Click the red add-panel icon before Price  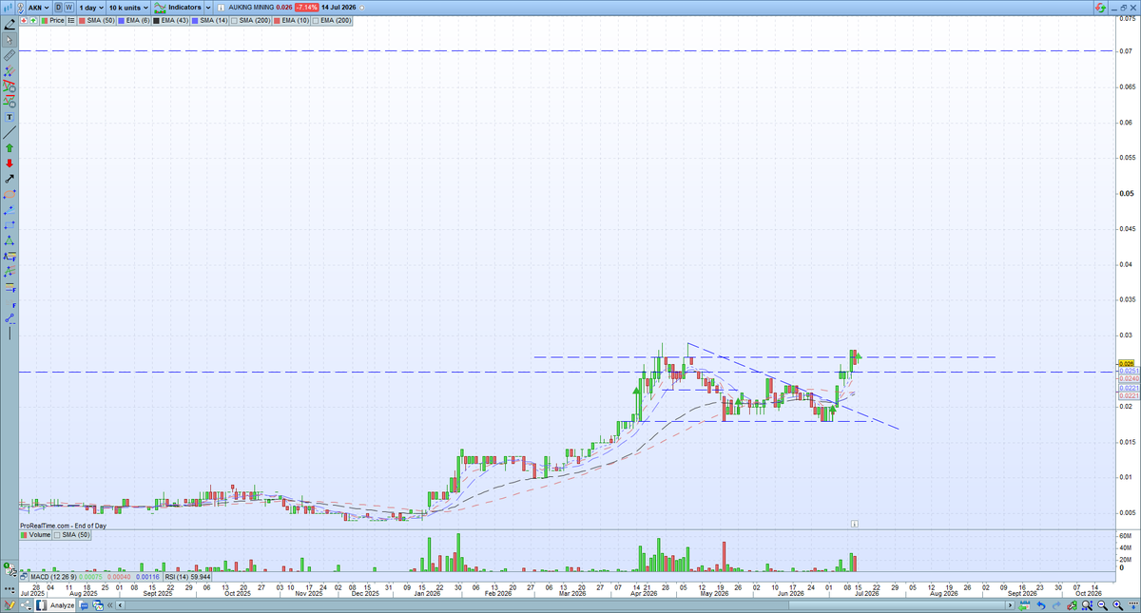[23, 20]
